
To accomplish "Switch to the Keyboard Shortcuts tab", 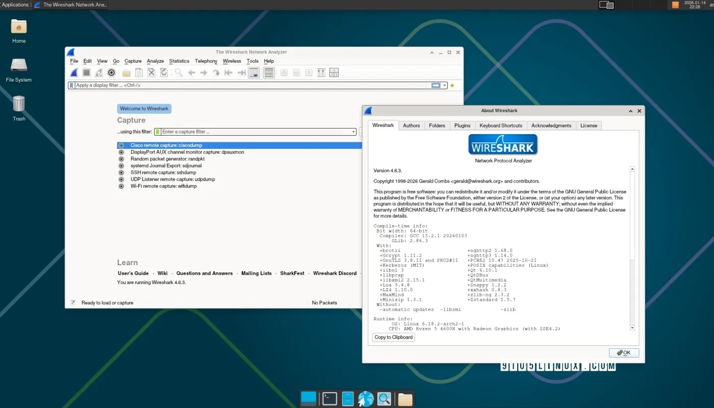I will tap(500, 125).
